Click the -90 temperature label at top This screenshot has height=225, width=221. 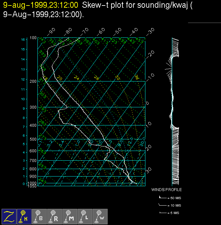pyautogui.click(x=51, y=31)
